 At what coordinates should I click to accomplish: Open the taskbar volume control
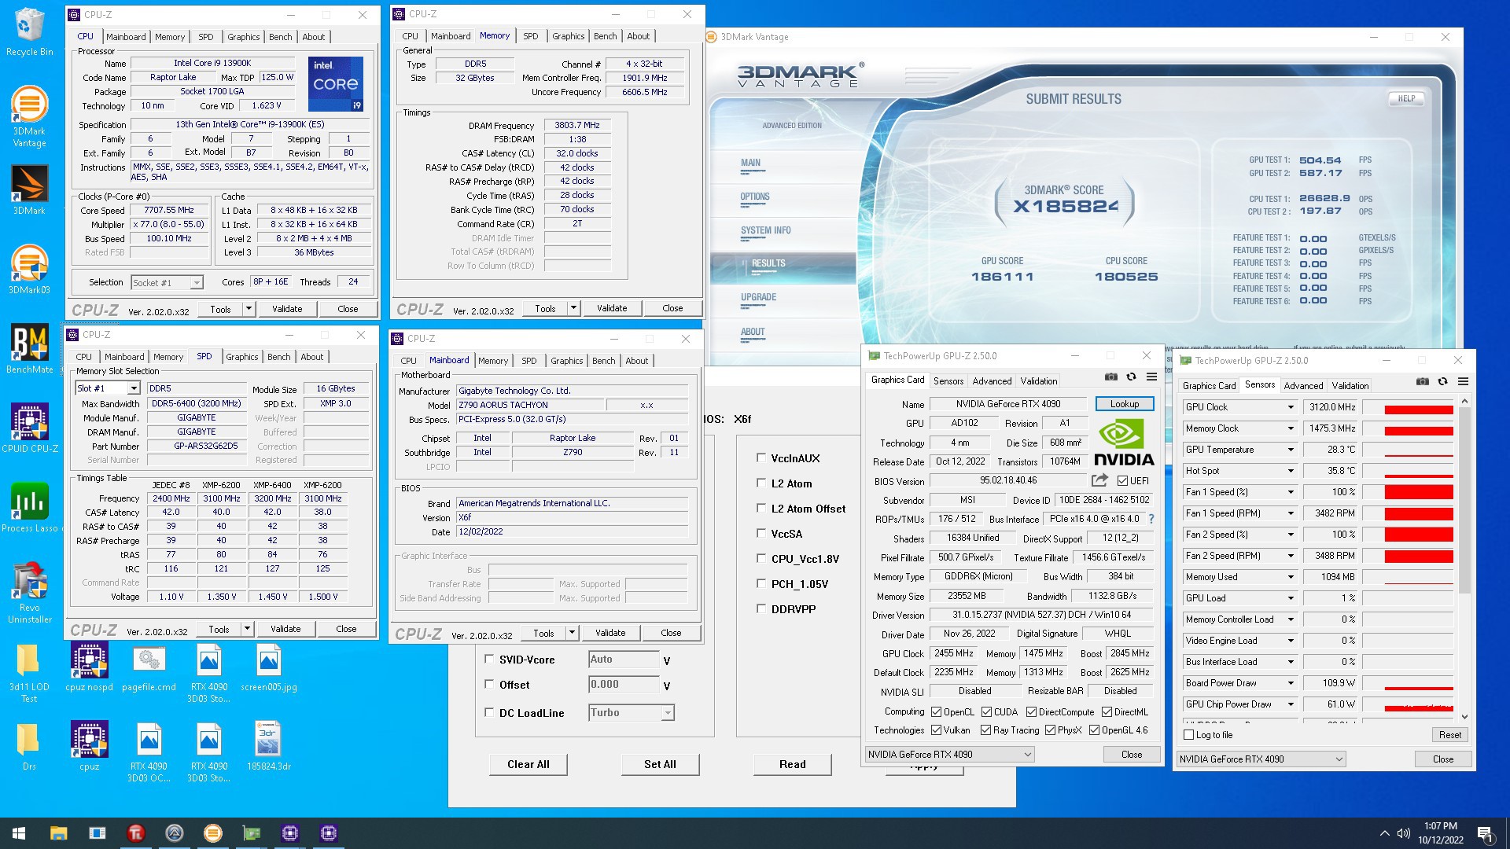pyautogui.click(x=1403, y=833)
